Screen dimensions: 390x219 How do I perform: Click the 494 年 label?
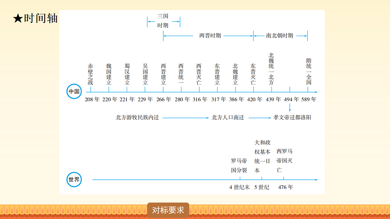pyautogui.click(x=291, y=100)
